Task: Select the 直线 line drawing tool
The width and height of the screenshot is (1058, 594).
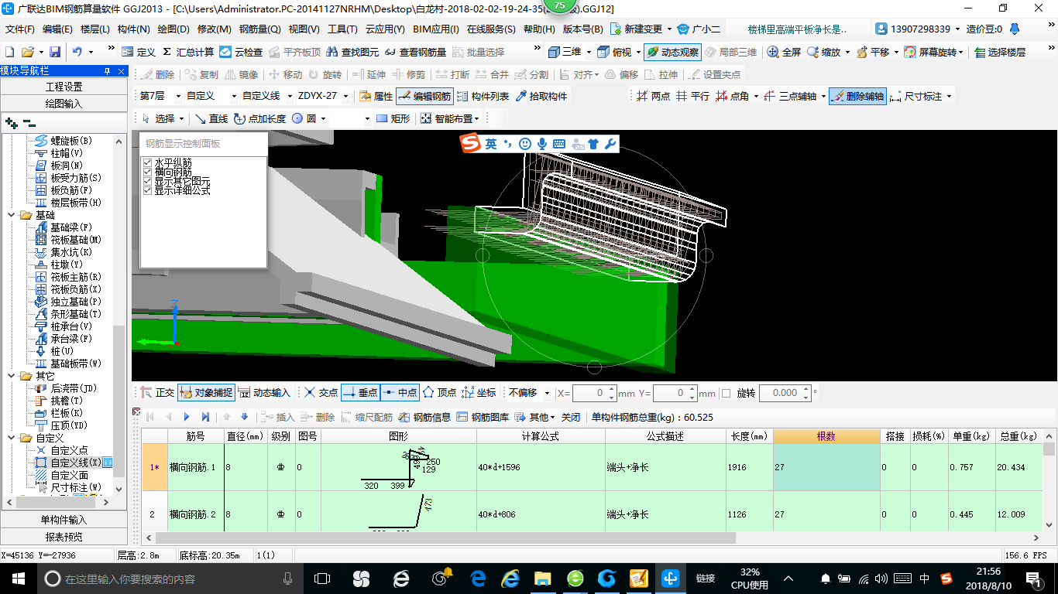Action: click(x=211, y=118)
